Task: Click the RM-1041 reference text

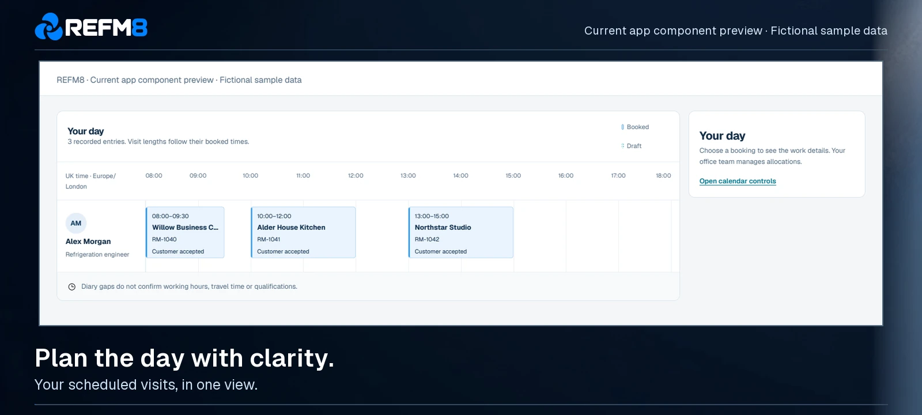Action: (x=269, y=239)
